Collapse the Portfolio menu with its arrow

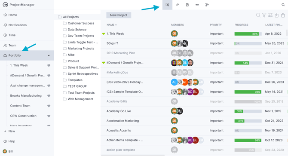(49, 55)
